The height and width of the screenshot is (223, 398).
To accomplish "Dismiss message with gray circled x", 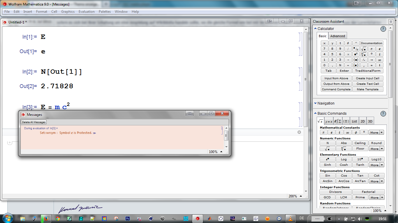I will click(x=299, y=132).
